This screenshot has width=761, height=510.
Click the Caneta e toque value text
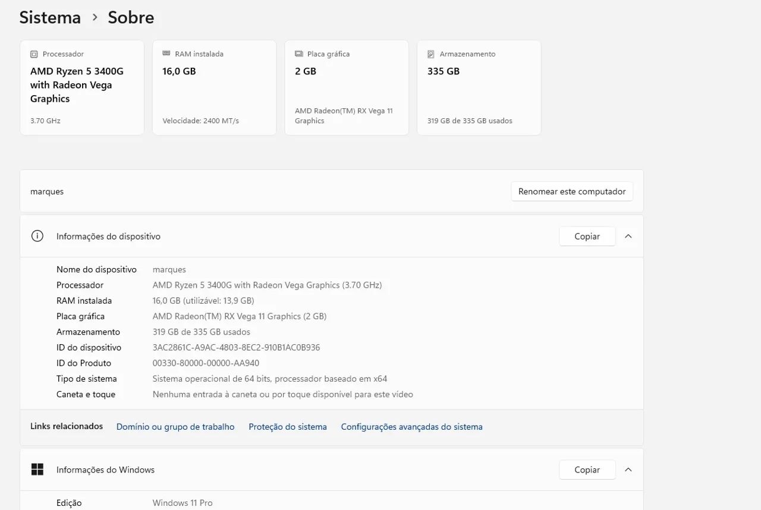(x=283, y=394)
